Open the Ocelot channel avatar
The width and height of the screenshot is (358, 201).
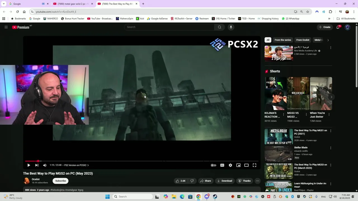point(27,181)
